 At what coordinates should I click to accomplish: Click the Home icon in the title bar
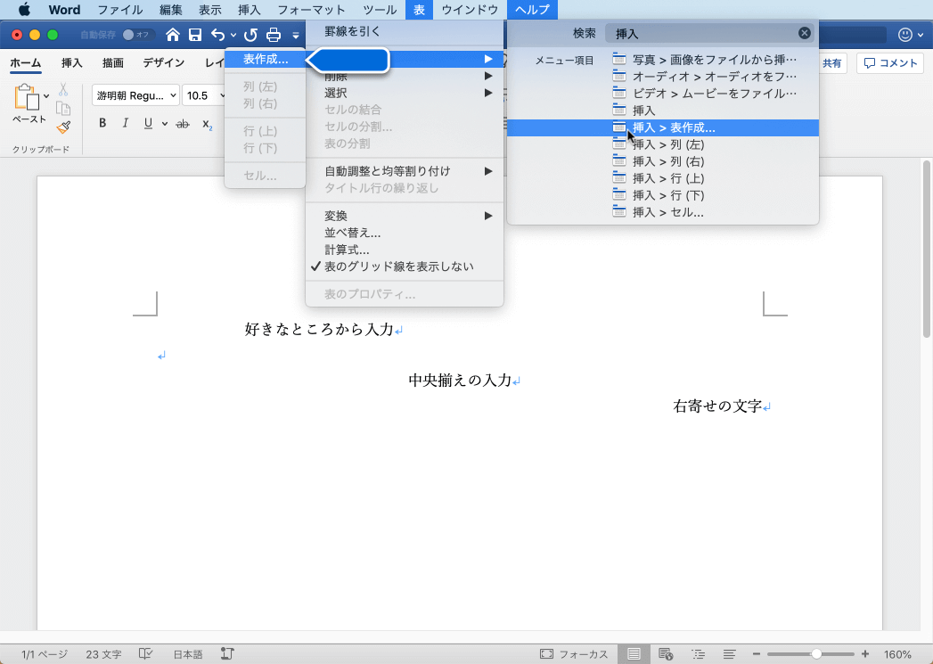[x=173, y=35]
